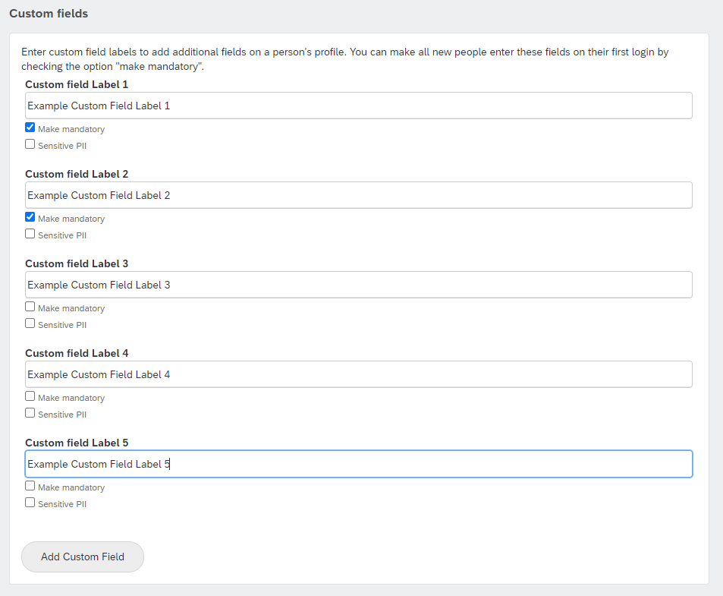Check Make mandatory for Label 3

(x=30, y=306)
